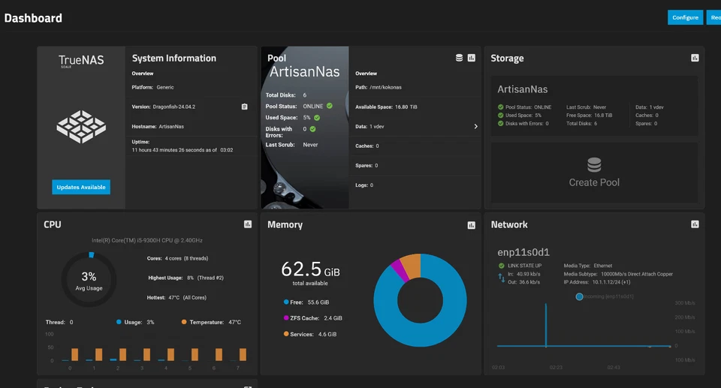This screenshot has width=721, height=388.
Task: Toggle incoming enp11s0d1 series in Network chart
Action: 580,296
